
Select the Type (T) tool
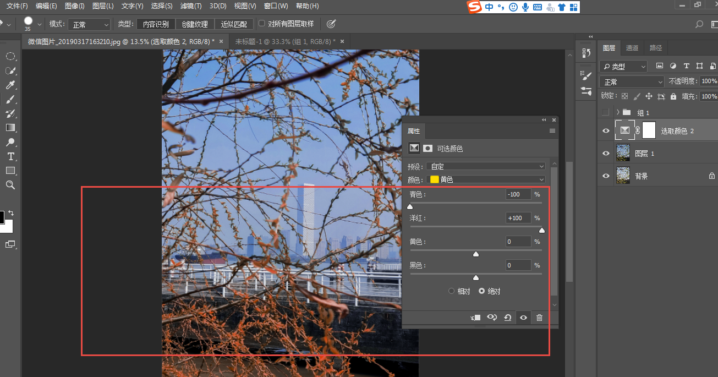pos(10,156)
